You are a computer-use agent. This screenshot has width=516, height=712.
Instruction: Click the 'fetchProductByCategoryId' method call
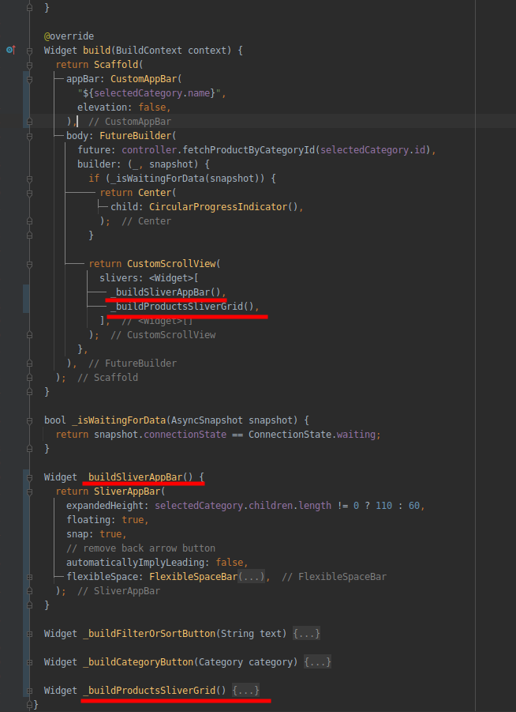249,150
